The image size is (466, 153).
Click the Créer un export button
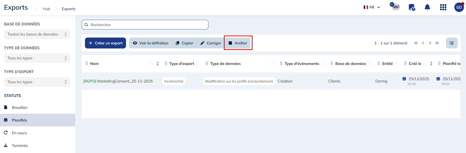pyautogui.click(x=105, y=43)
